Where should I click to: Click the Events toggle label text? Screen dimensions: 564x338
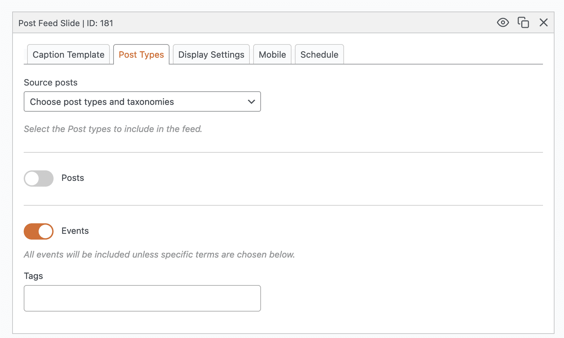(75, 231)
